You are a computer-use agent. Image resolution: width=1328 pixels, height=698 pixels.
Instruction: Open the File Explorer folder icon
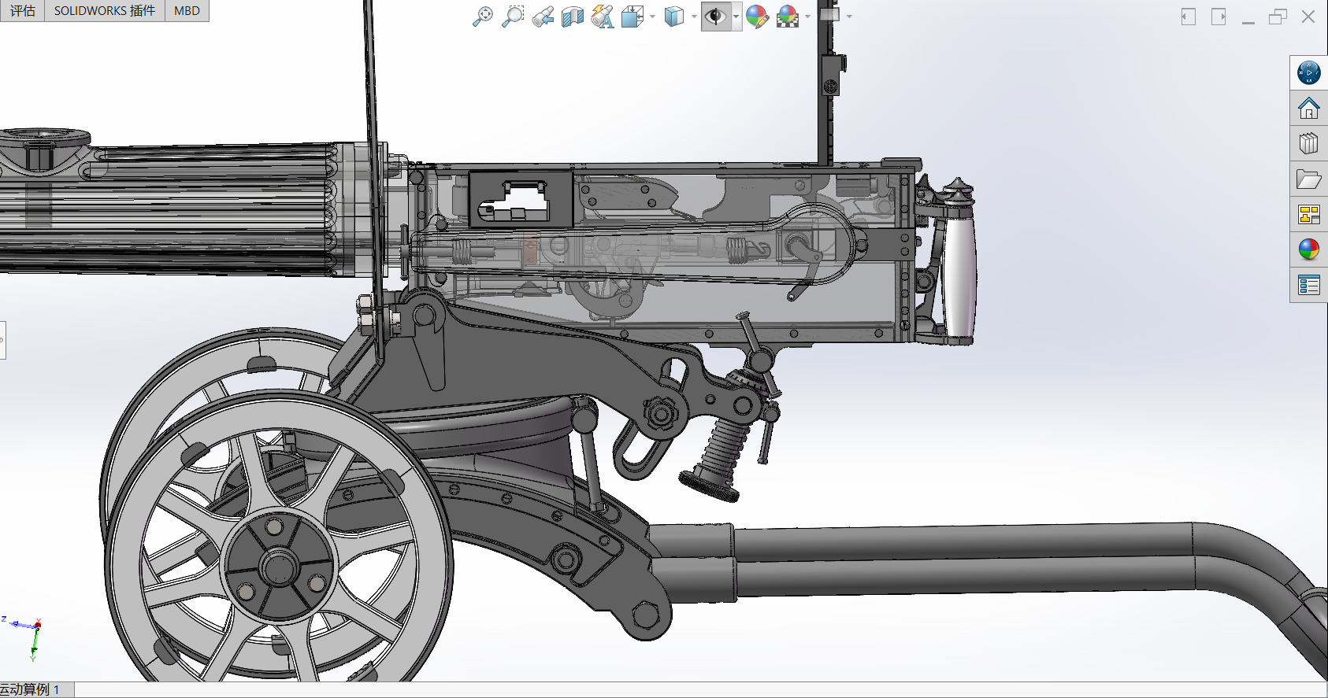point(1309,179)
